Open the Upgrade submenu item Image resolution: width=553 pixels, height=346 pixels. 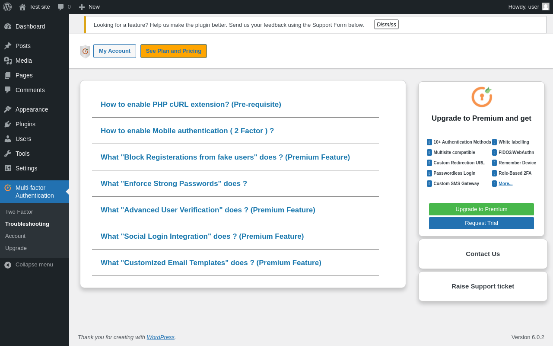(16, 248)
